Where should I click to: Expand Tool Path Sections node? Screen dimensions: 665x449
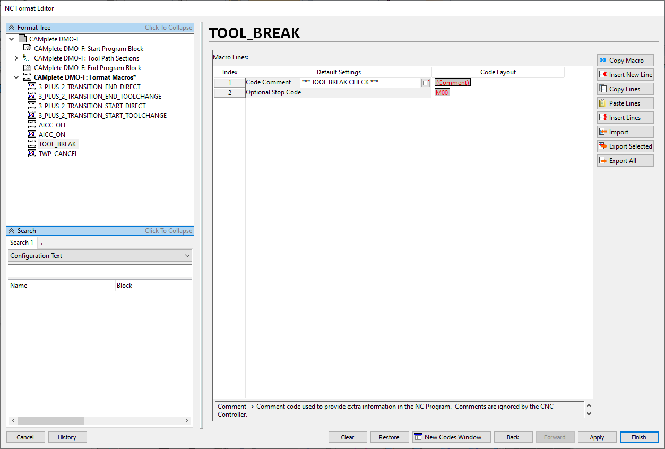tap(16, 58)
